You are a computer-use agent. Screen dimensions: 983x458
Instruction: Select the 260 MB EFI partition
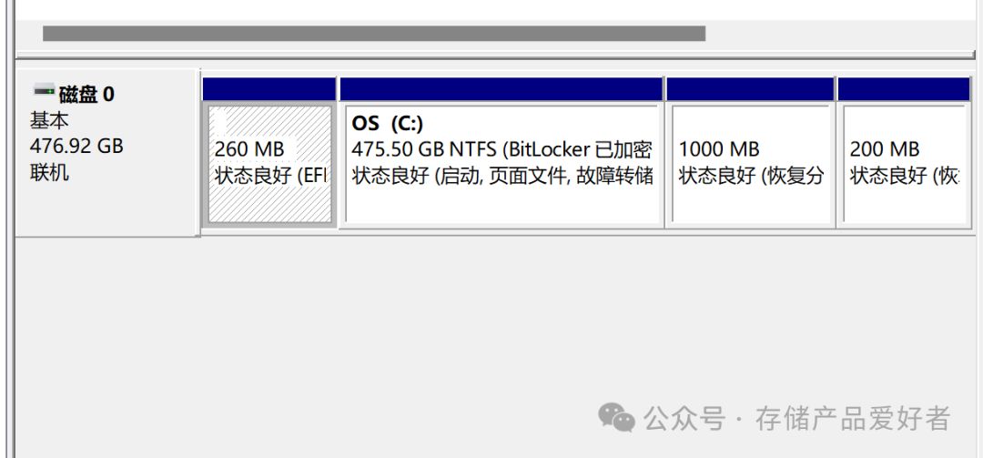pyautogui.click(x=269, y=164)
